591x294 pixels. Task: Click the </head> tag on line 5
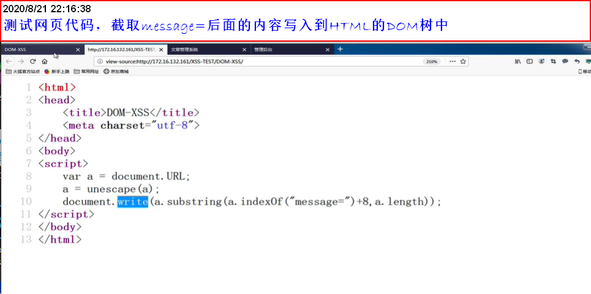(x=60, y=138)
